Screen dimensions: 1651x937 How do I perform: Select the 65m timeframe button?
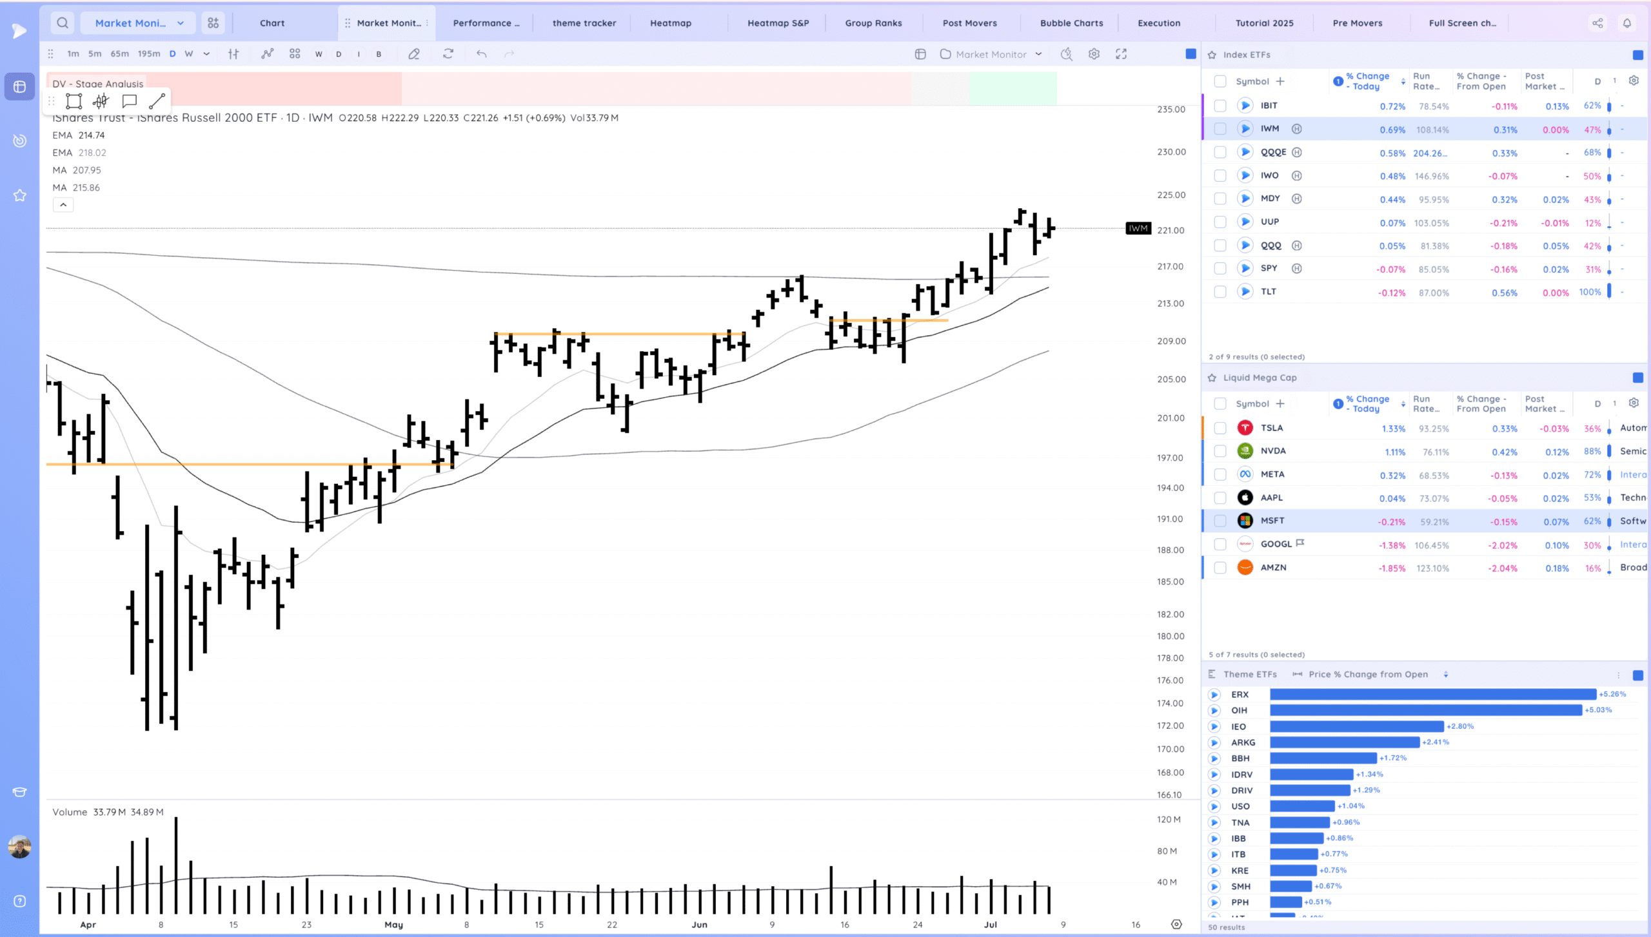pos(119,54)
